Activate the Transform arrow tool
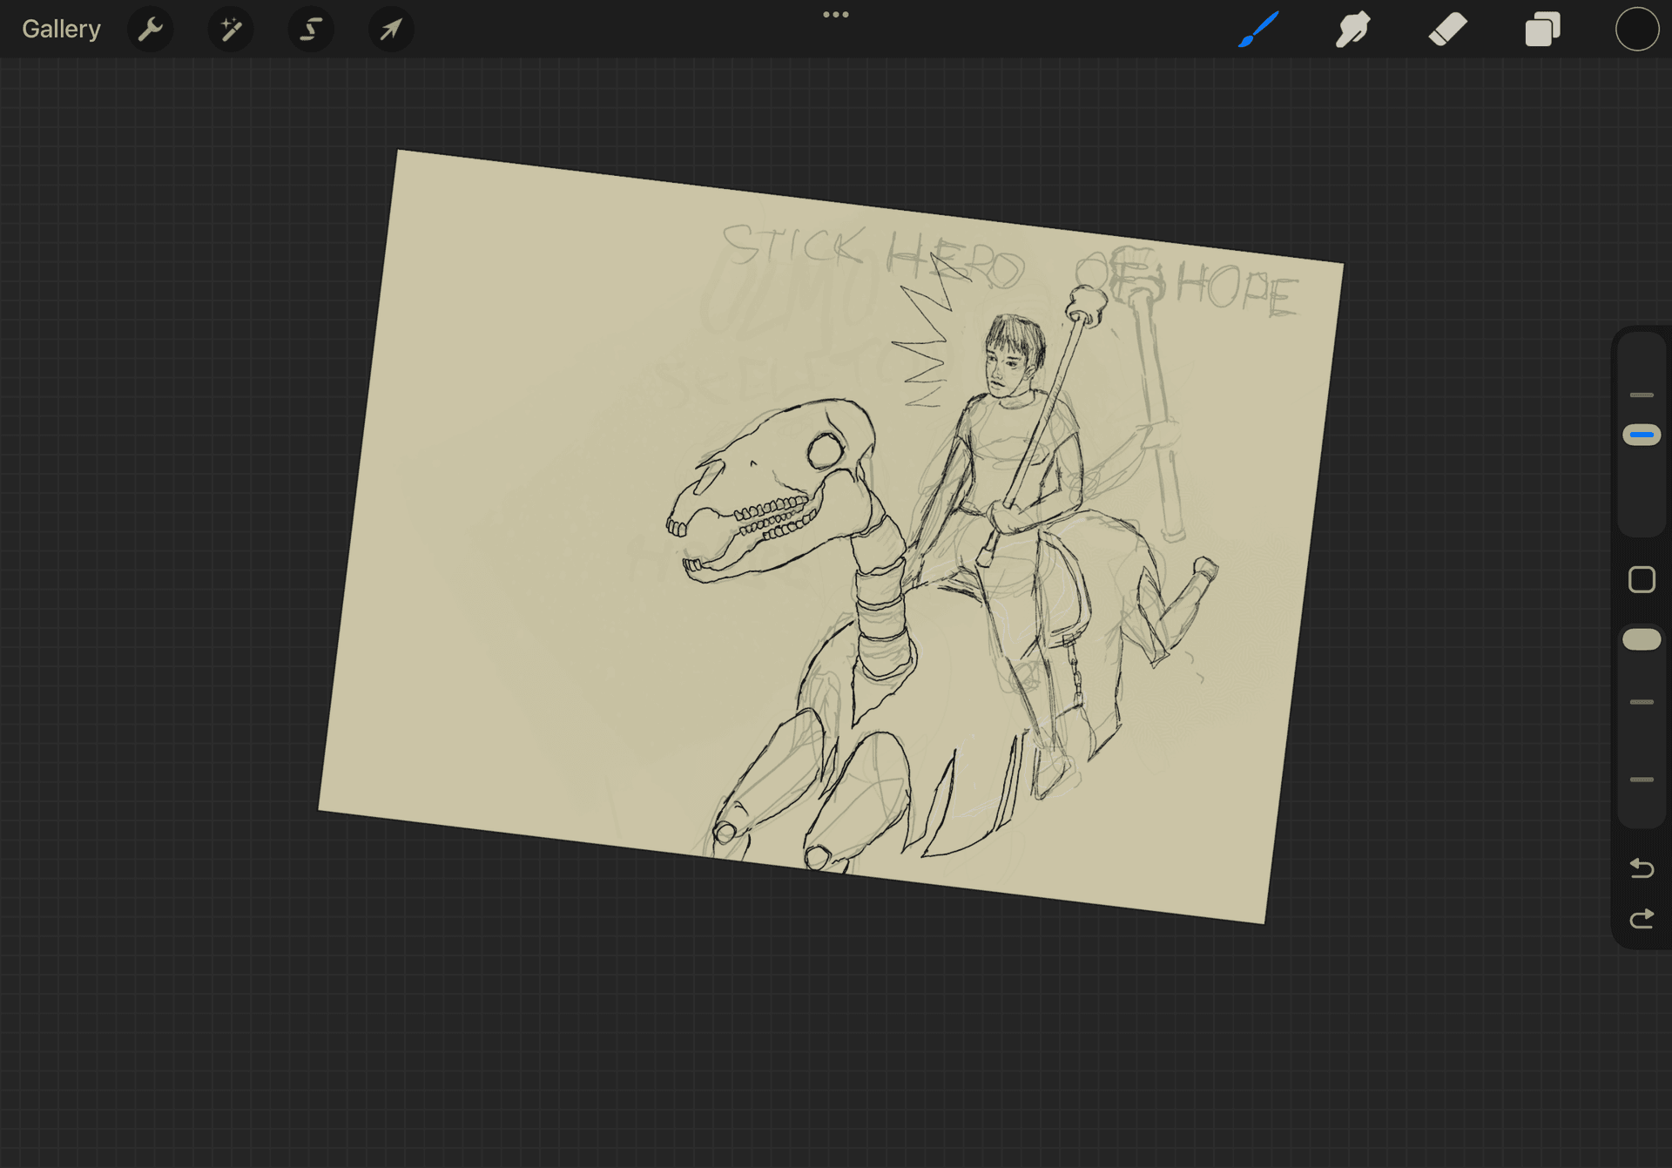Screen dimensions: 1672x1168 [x=391, y=29]
